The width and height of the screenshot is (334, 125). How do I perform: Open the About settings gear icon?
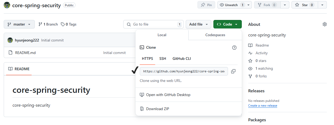click(x=324, y=24)
